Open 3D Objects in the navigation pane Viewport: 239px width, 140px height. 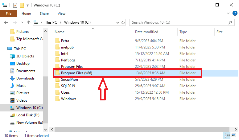pos(25,56)
